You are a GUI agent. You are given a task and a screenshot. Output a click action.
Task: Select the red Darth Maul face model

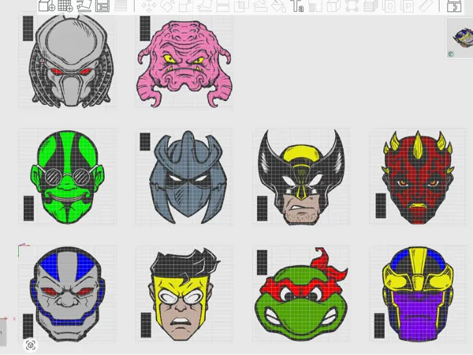[x=418, y=177]
